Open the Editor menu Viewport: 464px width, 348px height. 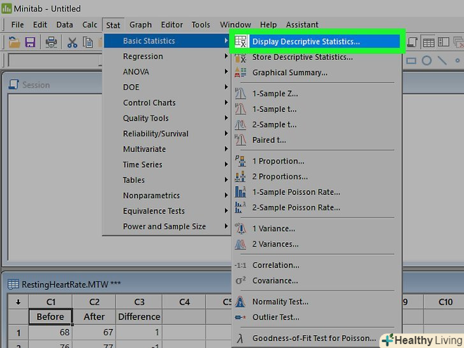tap(172, 25)
